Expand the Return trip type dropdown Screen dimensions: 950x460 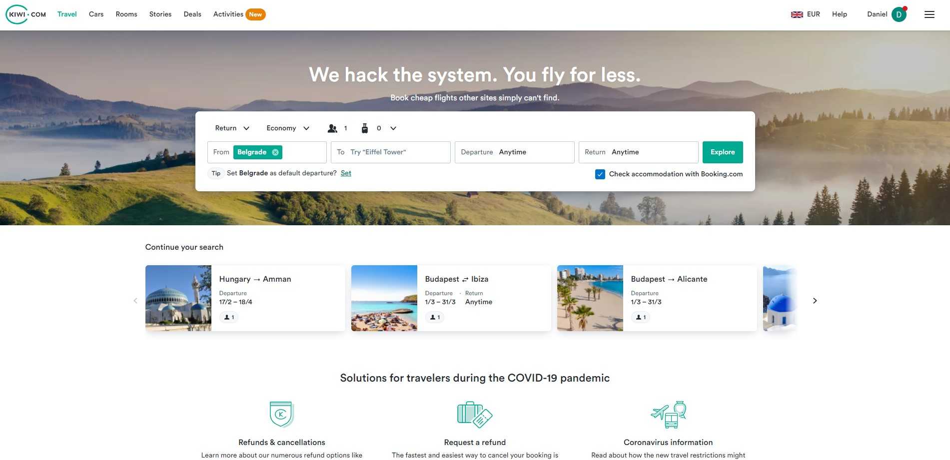(232, 128)
